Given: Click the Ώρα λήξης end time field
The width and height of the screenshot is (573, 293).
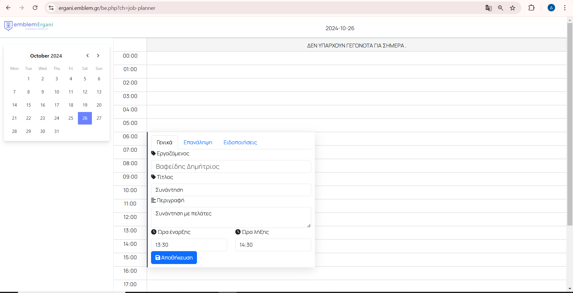Looking at the screenshot, I should [273, 245].
